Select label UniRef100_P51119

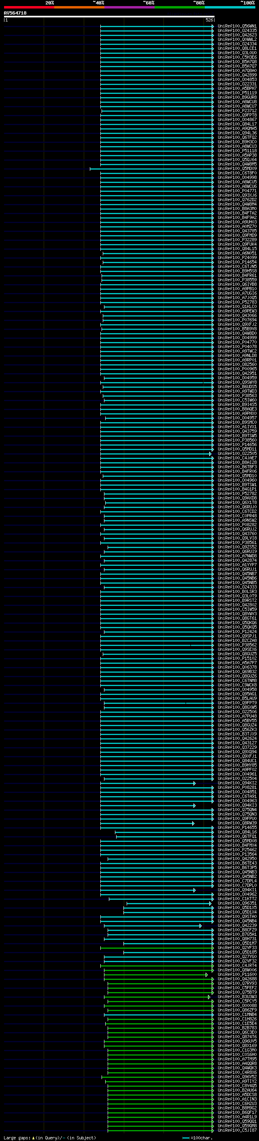coord(237,93)
